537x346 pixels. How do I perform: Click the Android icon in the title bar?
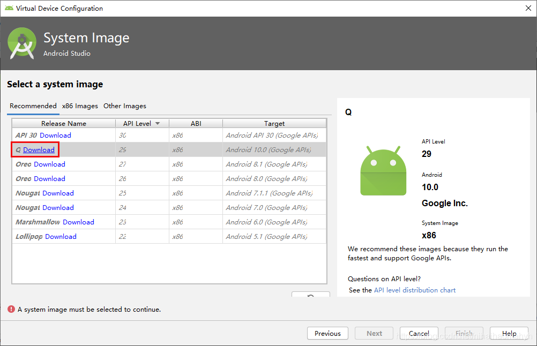[9, 8]
